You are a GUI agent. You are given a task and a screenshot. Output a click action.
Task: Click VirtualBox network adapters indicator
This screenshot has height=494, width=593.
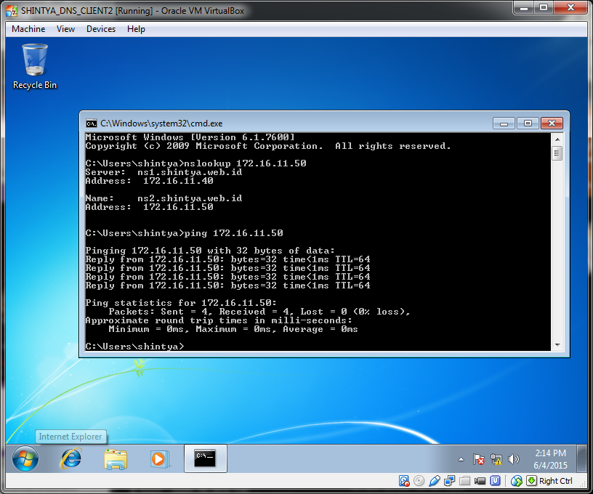[x=449, y=481]
